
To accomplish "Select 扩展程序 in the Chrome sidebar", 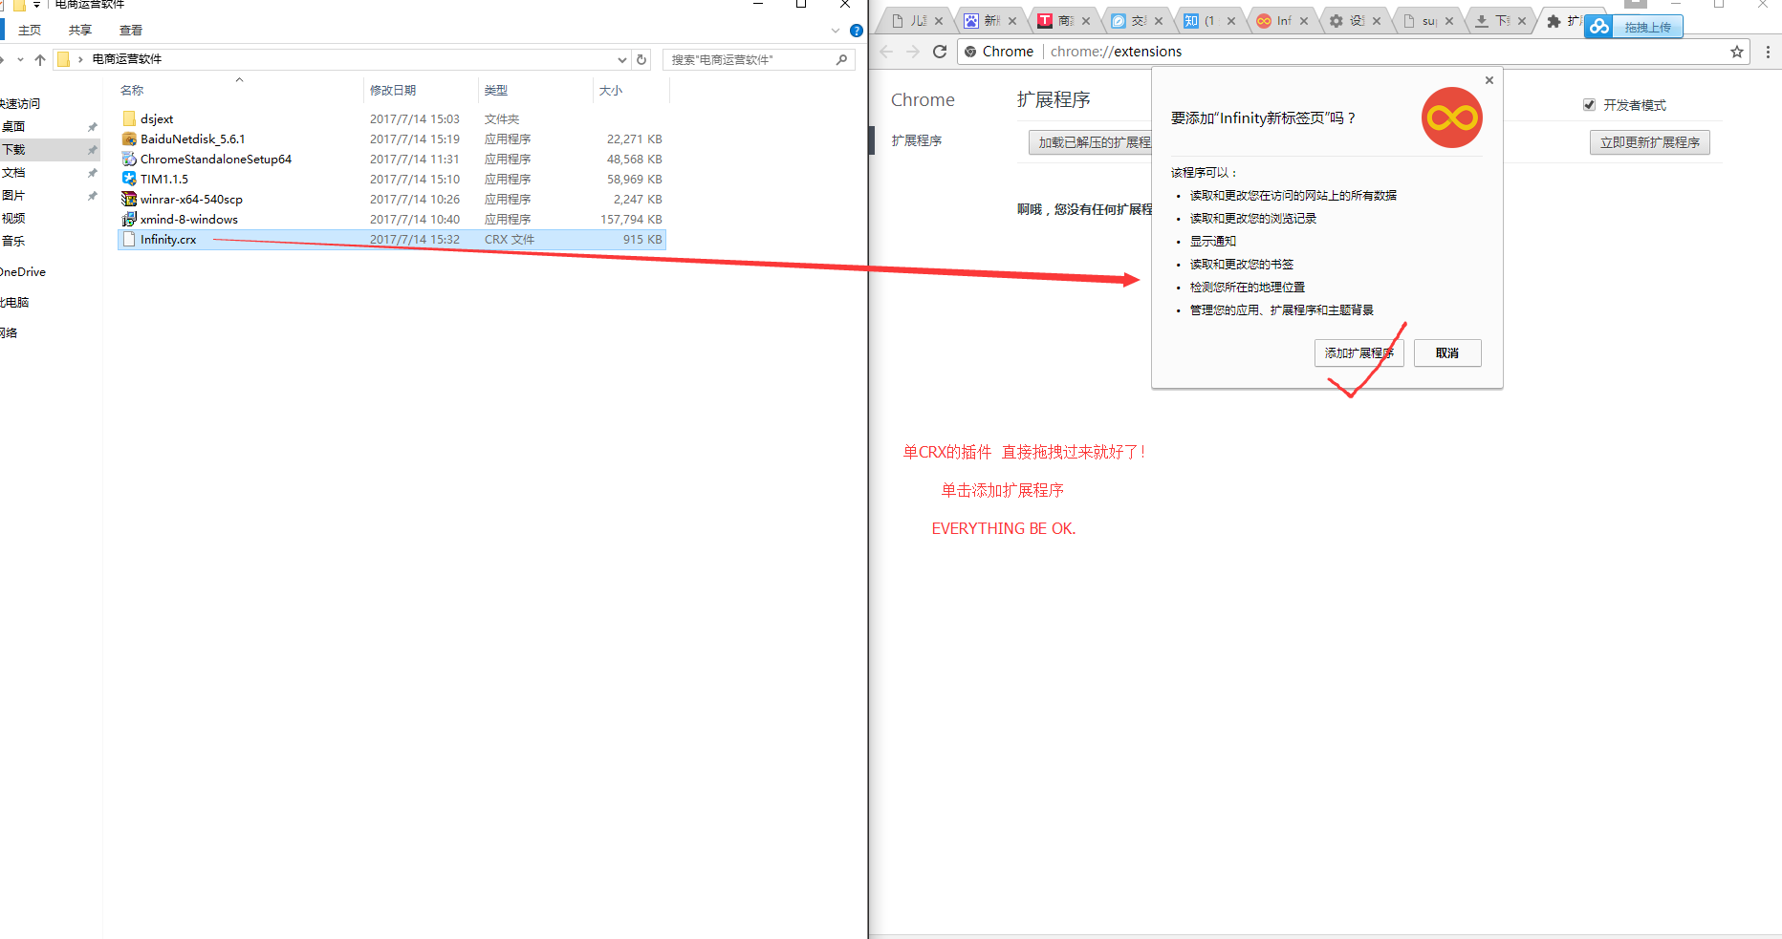I will pyautogui.click(x=917, y=140).
